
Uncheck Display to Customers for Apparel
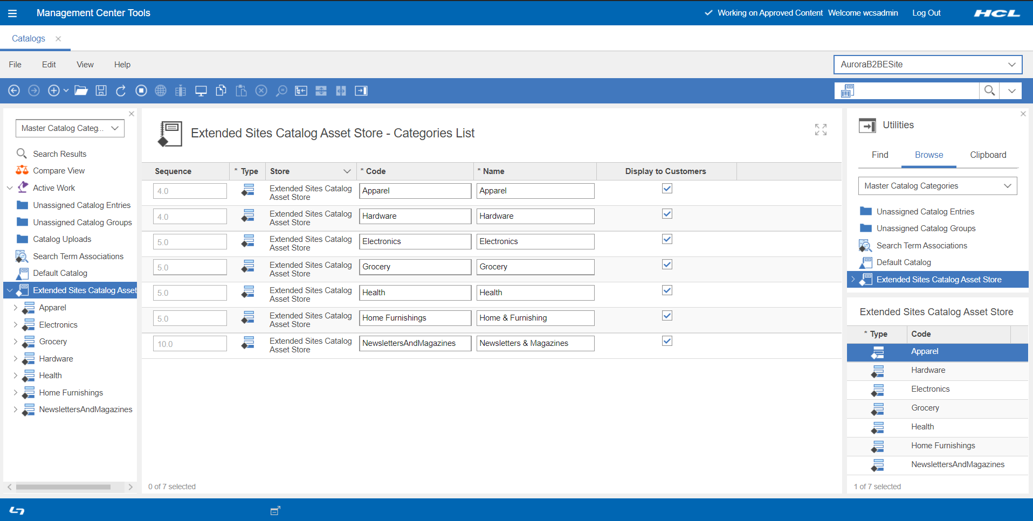coord(667,189)
